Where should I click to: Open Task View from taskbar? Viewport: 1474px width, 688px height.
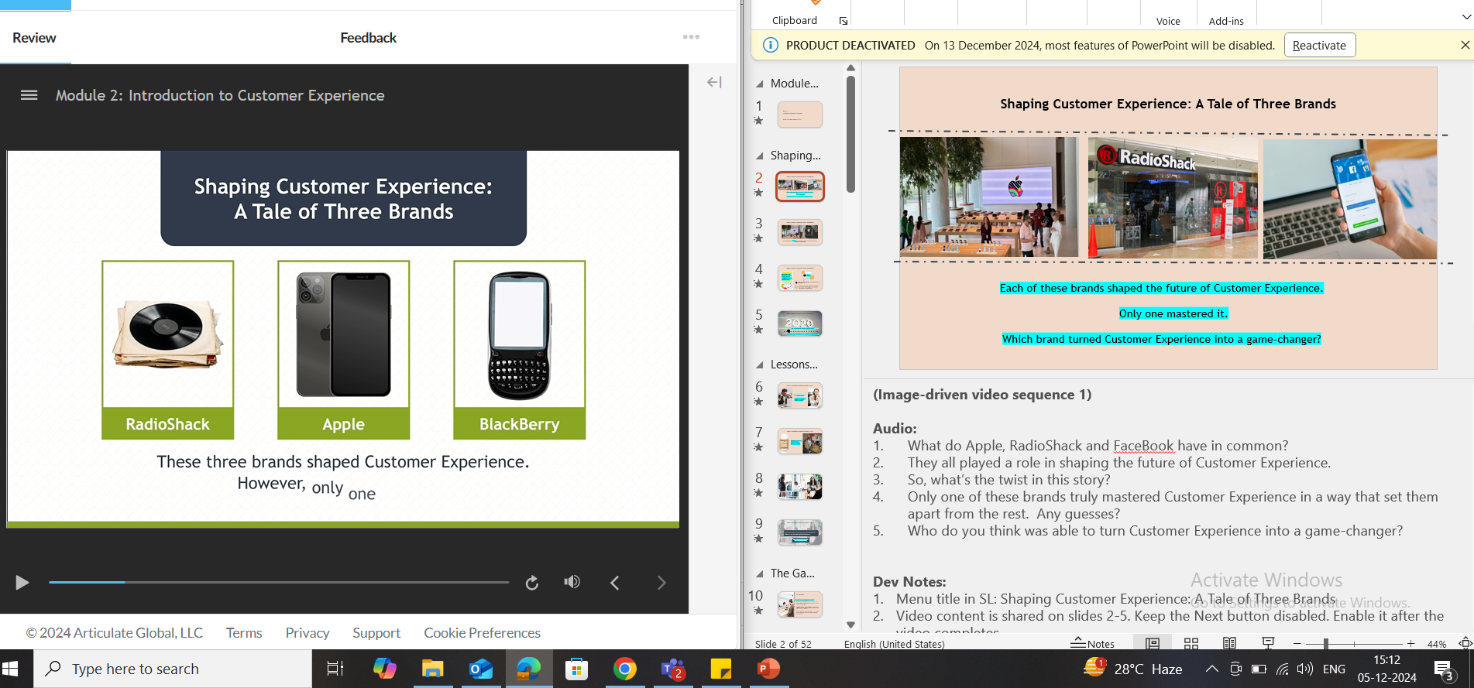(x=335, y=669)
